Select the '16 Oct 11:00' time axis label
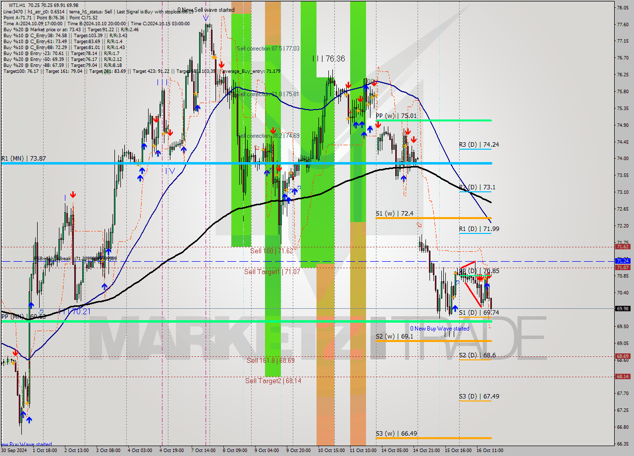The width and height of the screenshot is (634, 456). tap(489, 451)
